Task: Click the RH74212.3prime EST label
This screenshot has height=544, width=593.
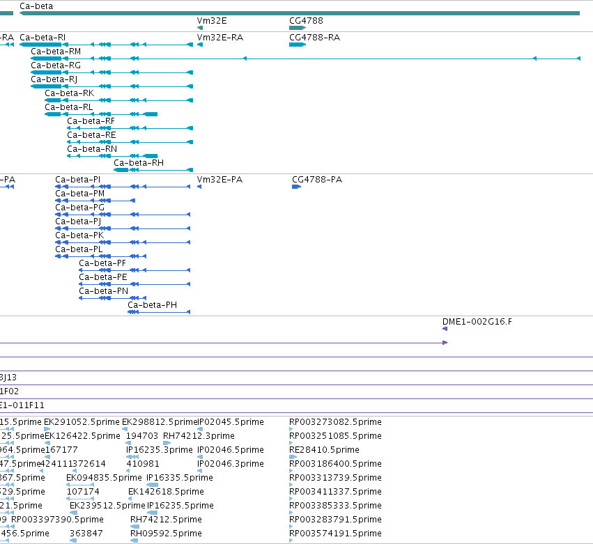Action: coord(199,436)
